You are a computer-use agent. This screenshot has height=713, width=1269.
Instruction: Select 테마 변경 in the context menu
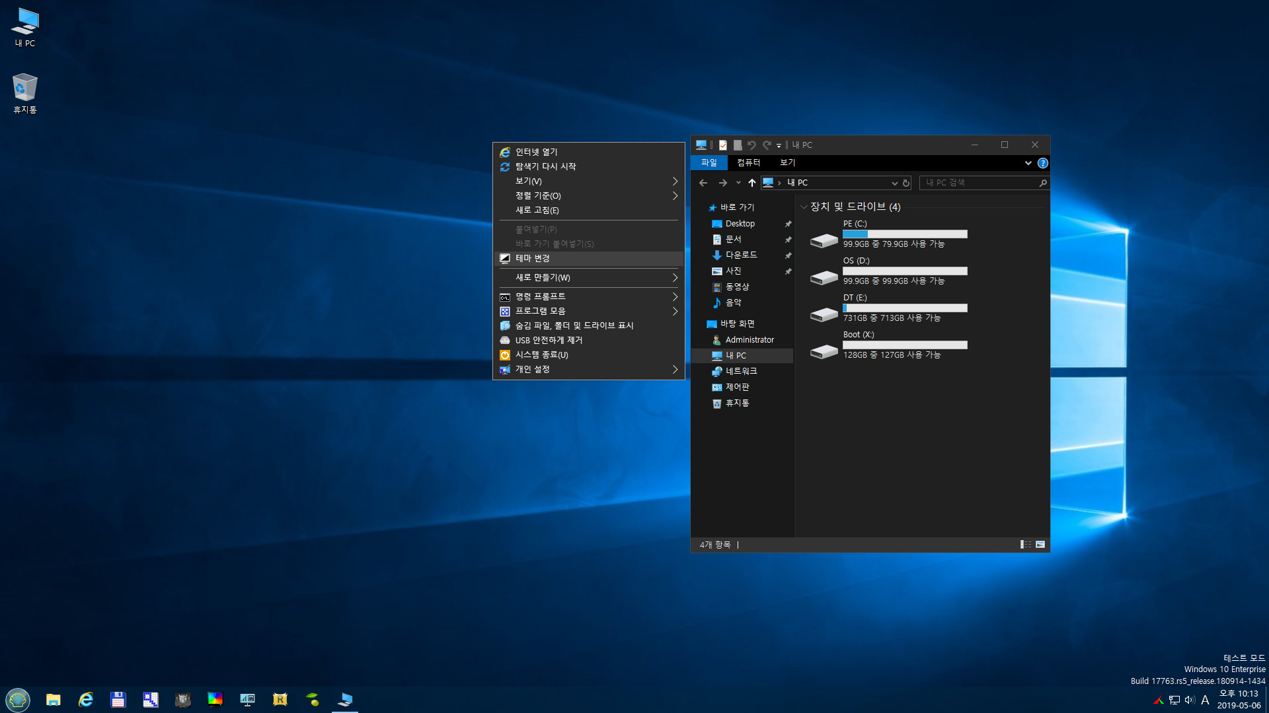(589, 258)
